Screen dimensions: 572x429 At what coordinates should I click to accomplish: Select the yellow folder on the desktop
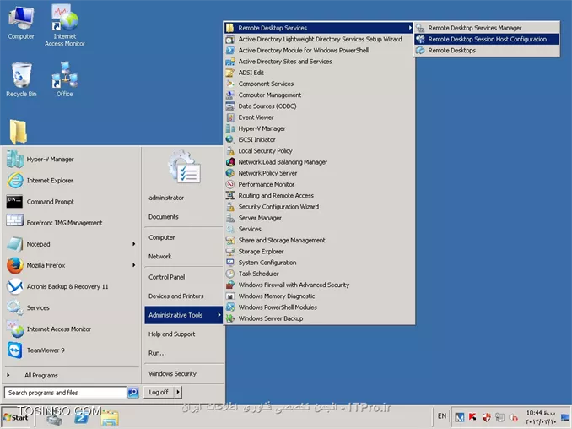point(18,132)
